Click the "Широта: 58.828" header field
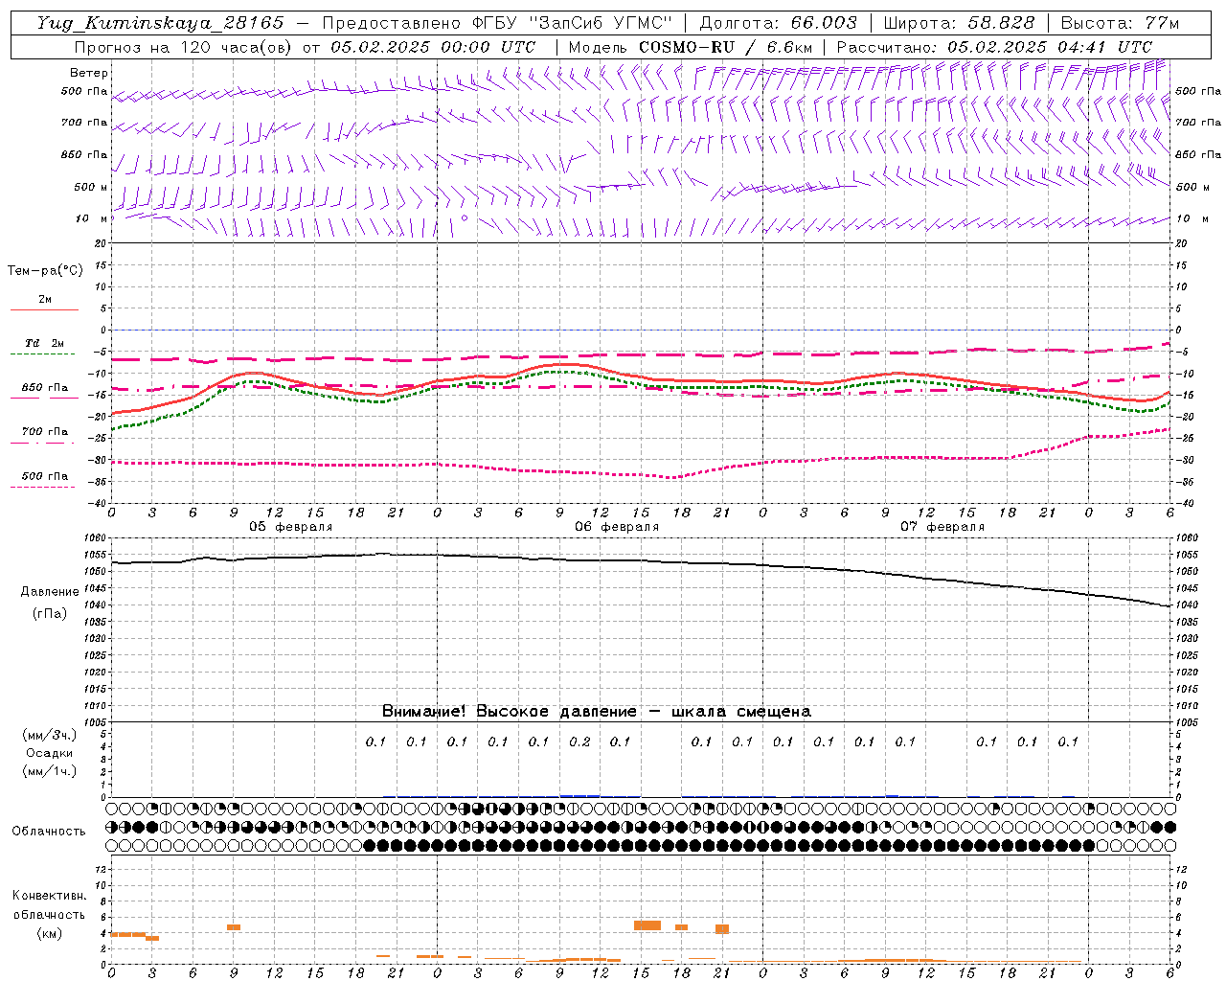Viewport: 1226px width, 981px height. (959, 23)
